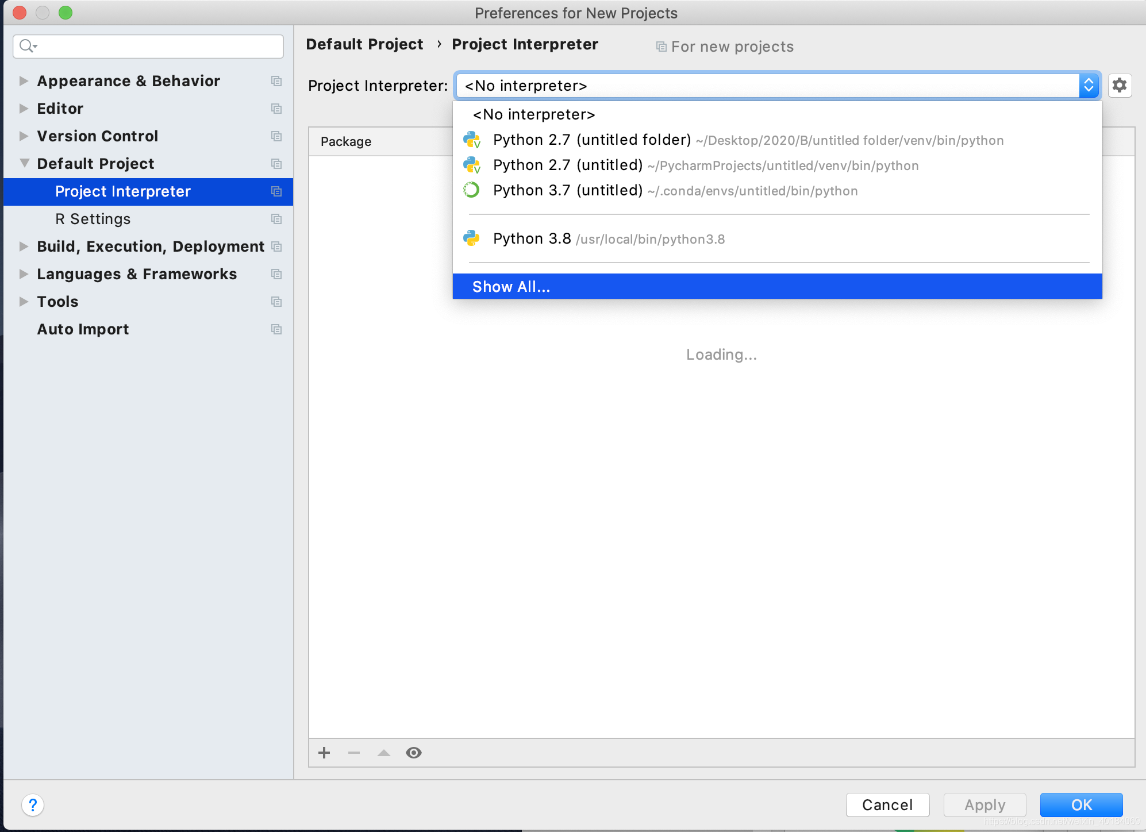Viewport: 1146px width, 832px height.
Task: Click the virtualenv Python icon for untitled folder
Action: pyautogui.click(x=472, y=140)
